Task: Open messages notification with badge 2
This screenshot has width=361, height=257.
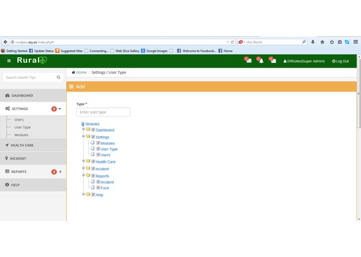Action: click(x=248, y=60)
